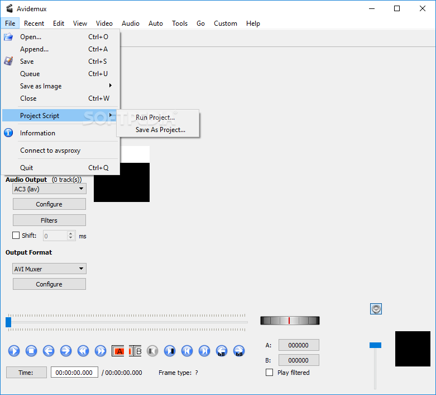Open the Help menu
Image resolution: width=436 pixels, height=395 pixels.
[x=253, y=23]
